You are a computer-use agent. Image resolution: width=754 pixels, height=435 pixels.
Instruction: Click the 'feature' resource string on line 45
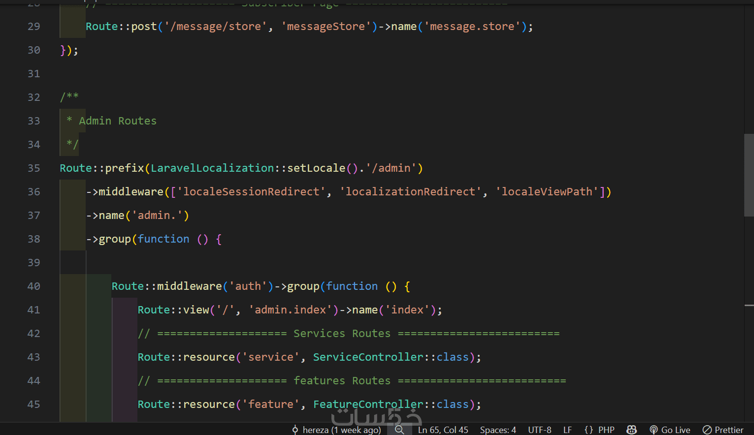tap(271, 404)
